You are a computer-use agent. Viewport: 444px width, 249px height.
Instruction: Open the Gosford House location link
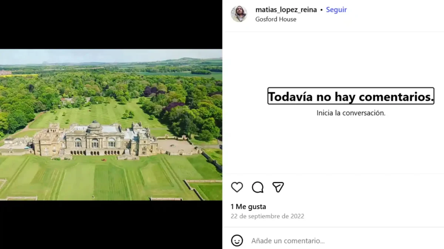(x=276, y=19)
